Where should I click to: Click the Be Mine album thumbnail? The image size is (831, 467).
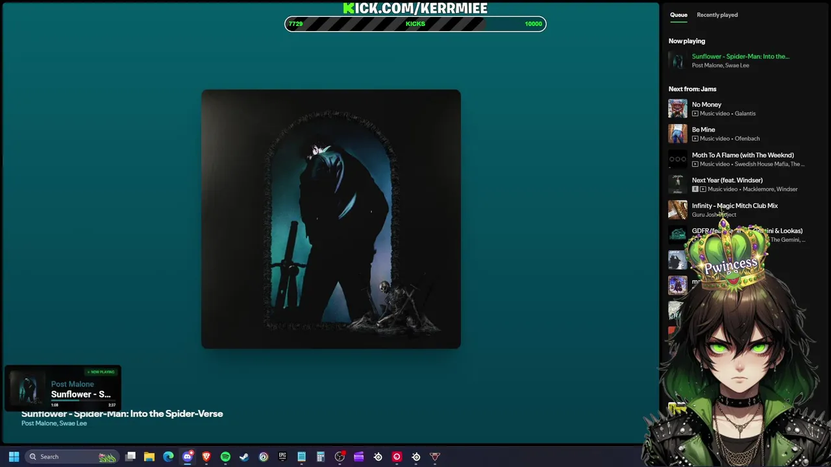pos(678,134)
